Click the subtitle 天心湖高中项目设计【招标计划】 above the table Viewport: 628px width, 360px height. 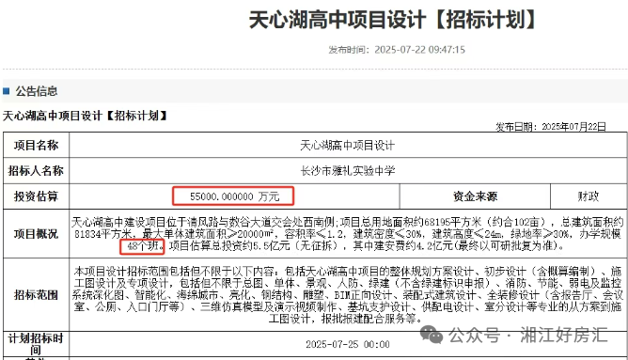(x=85, y=117)
